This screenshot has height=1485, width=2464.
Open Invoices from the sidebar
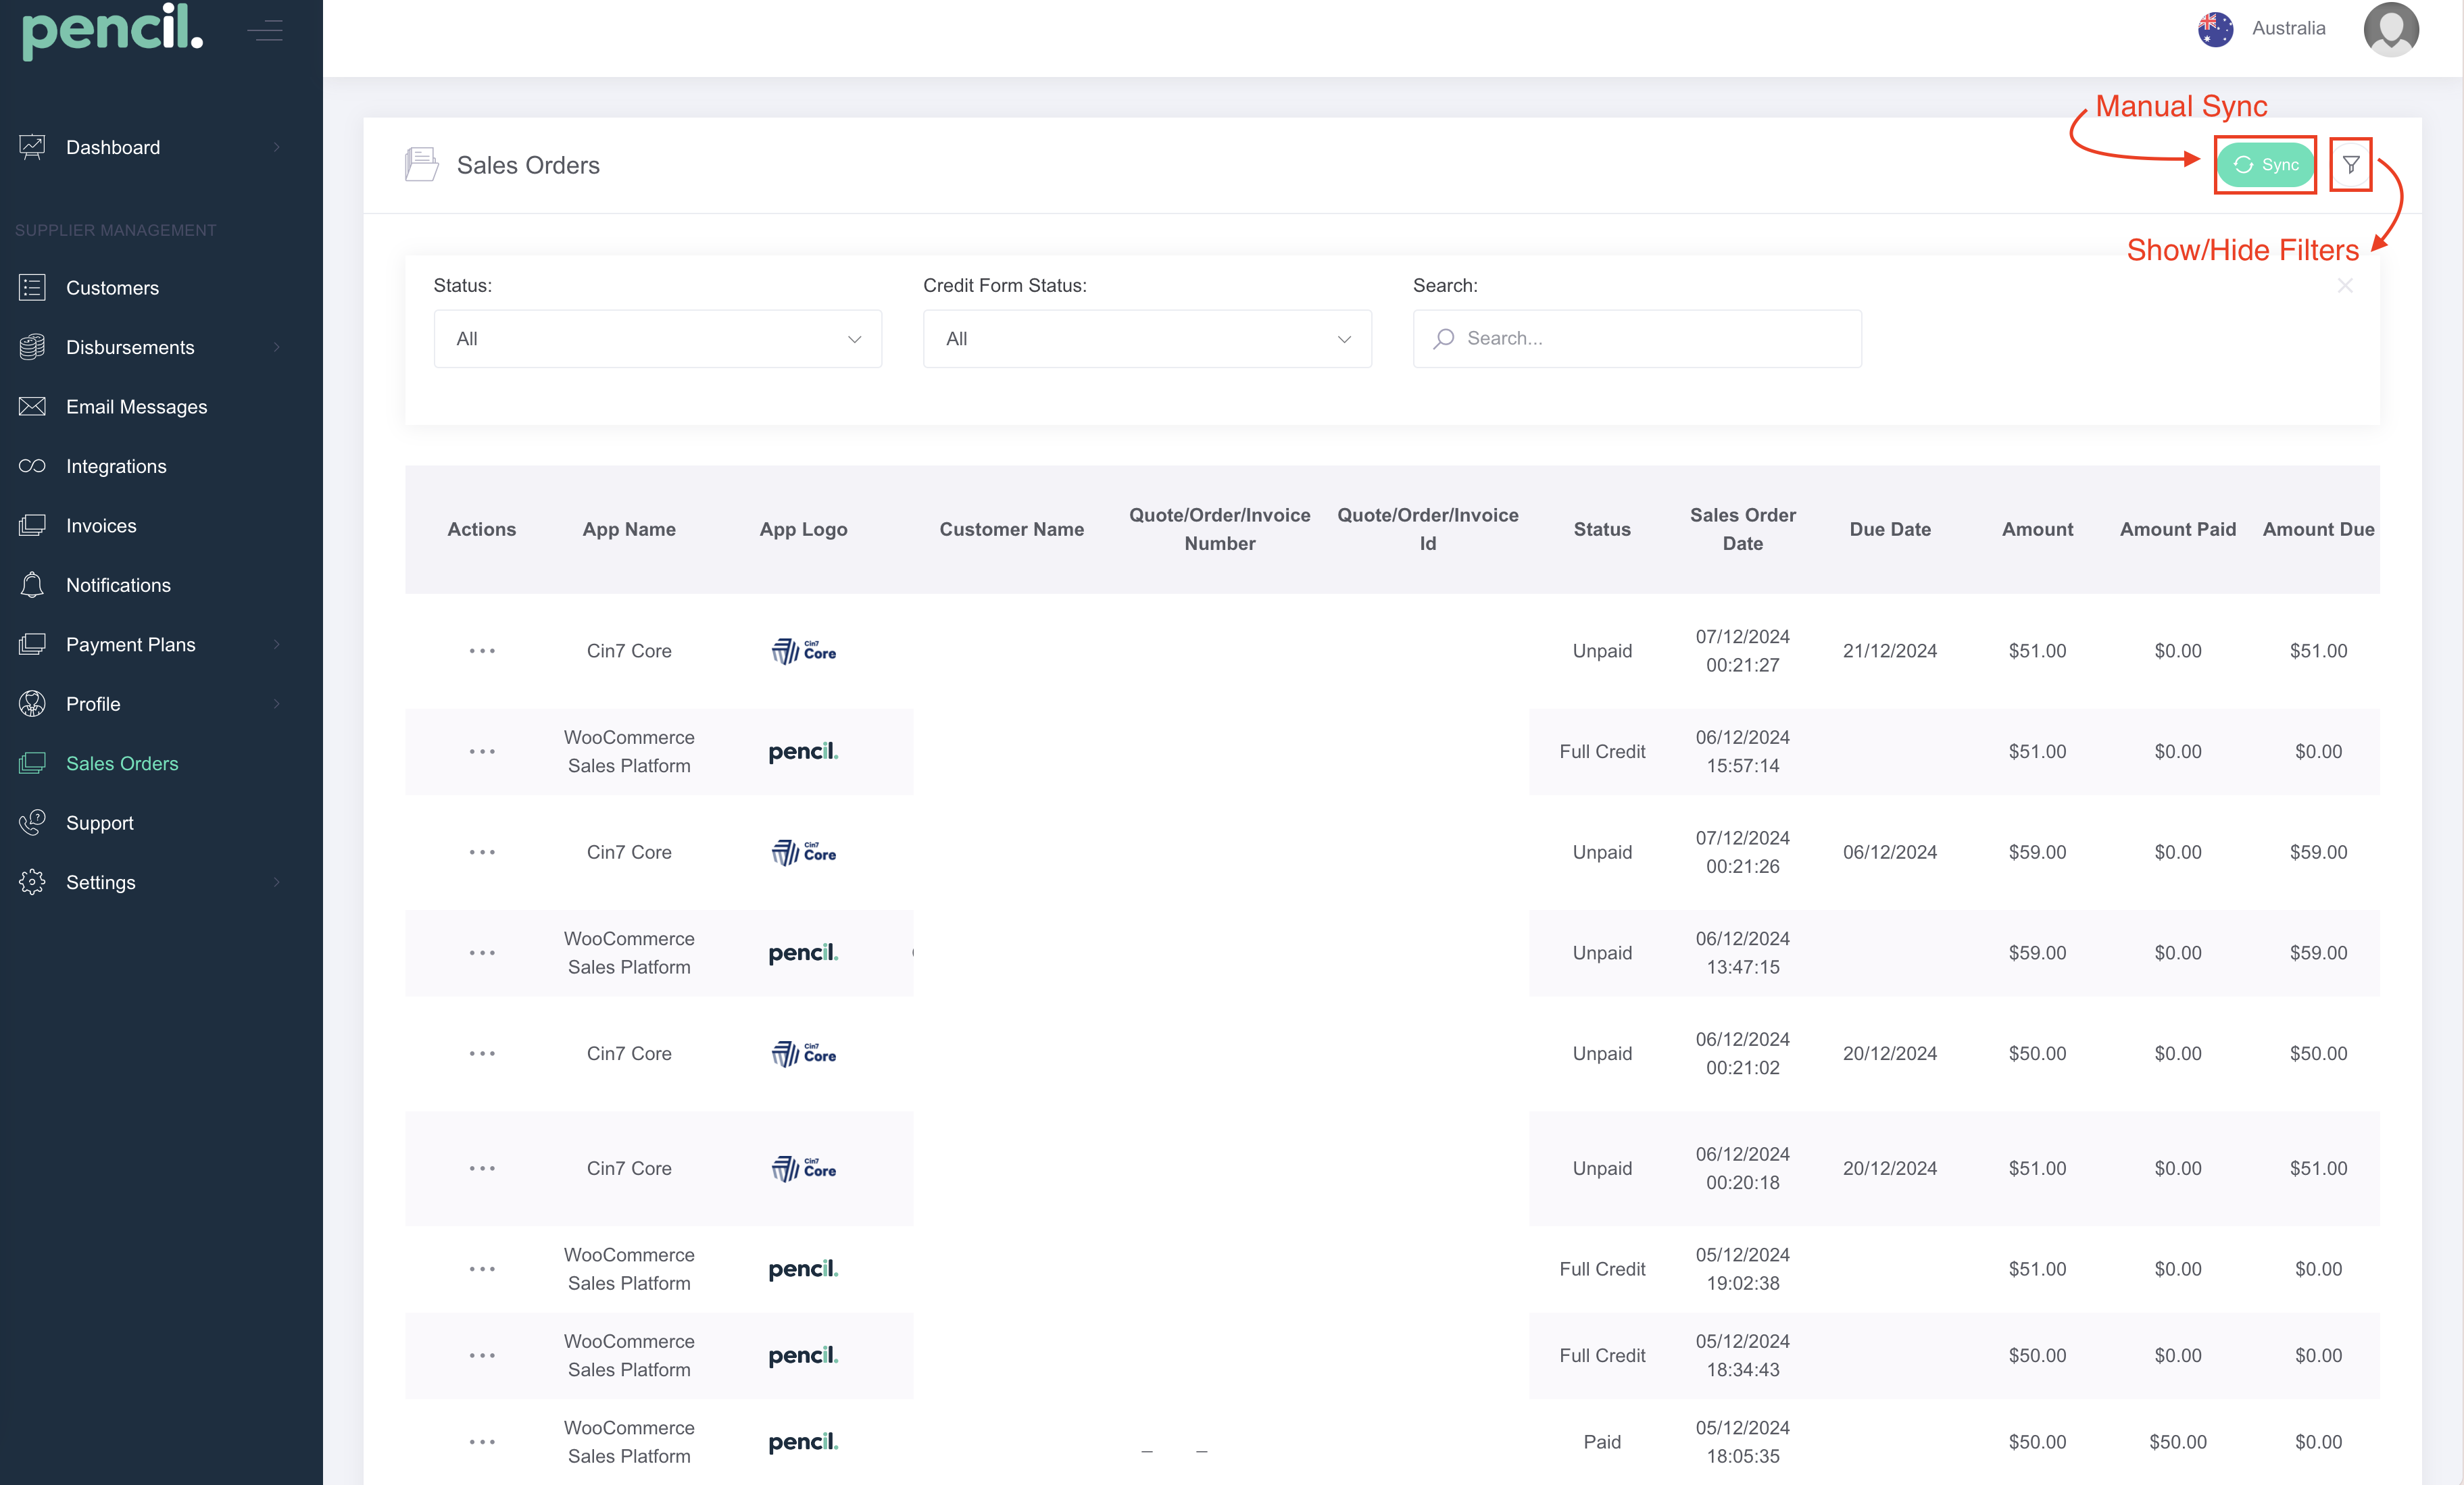click(x=101, y=526)
